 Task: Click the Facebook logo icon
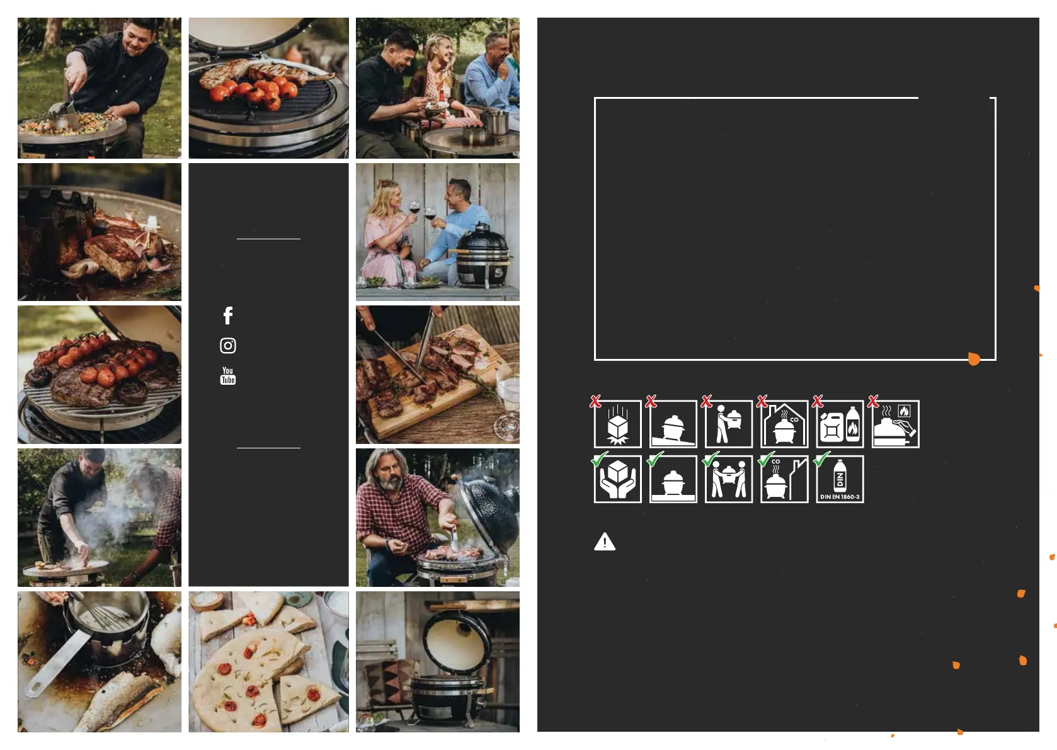tap(228, 315)
